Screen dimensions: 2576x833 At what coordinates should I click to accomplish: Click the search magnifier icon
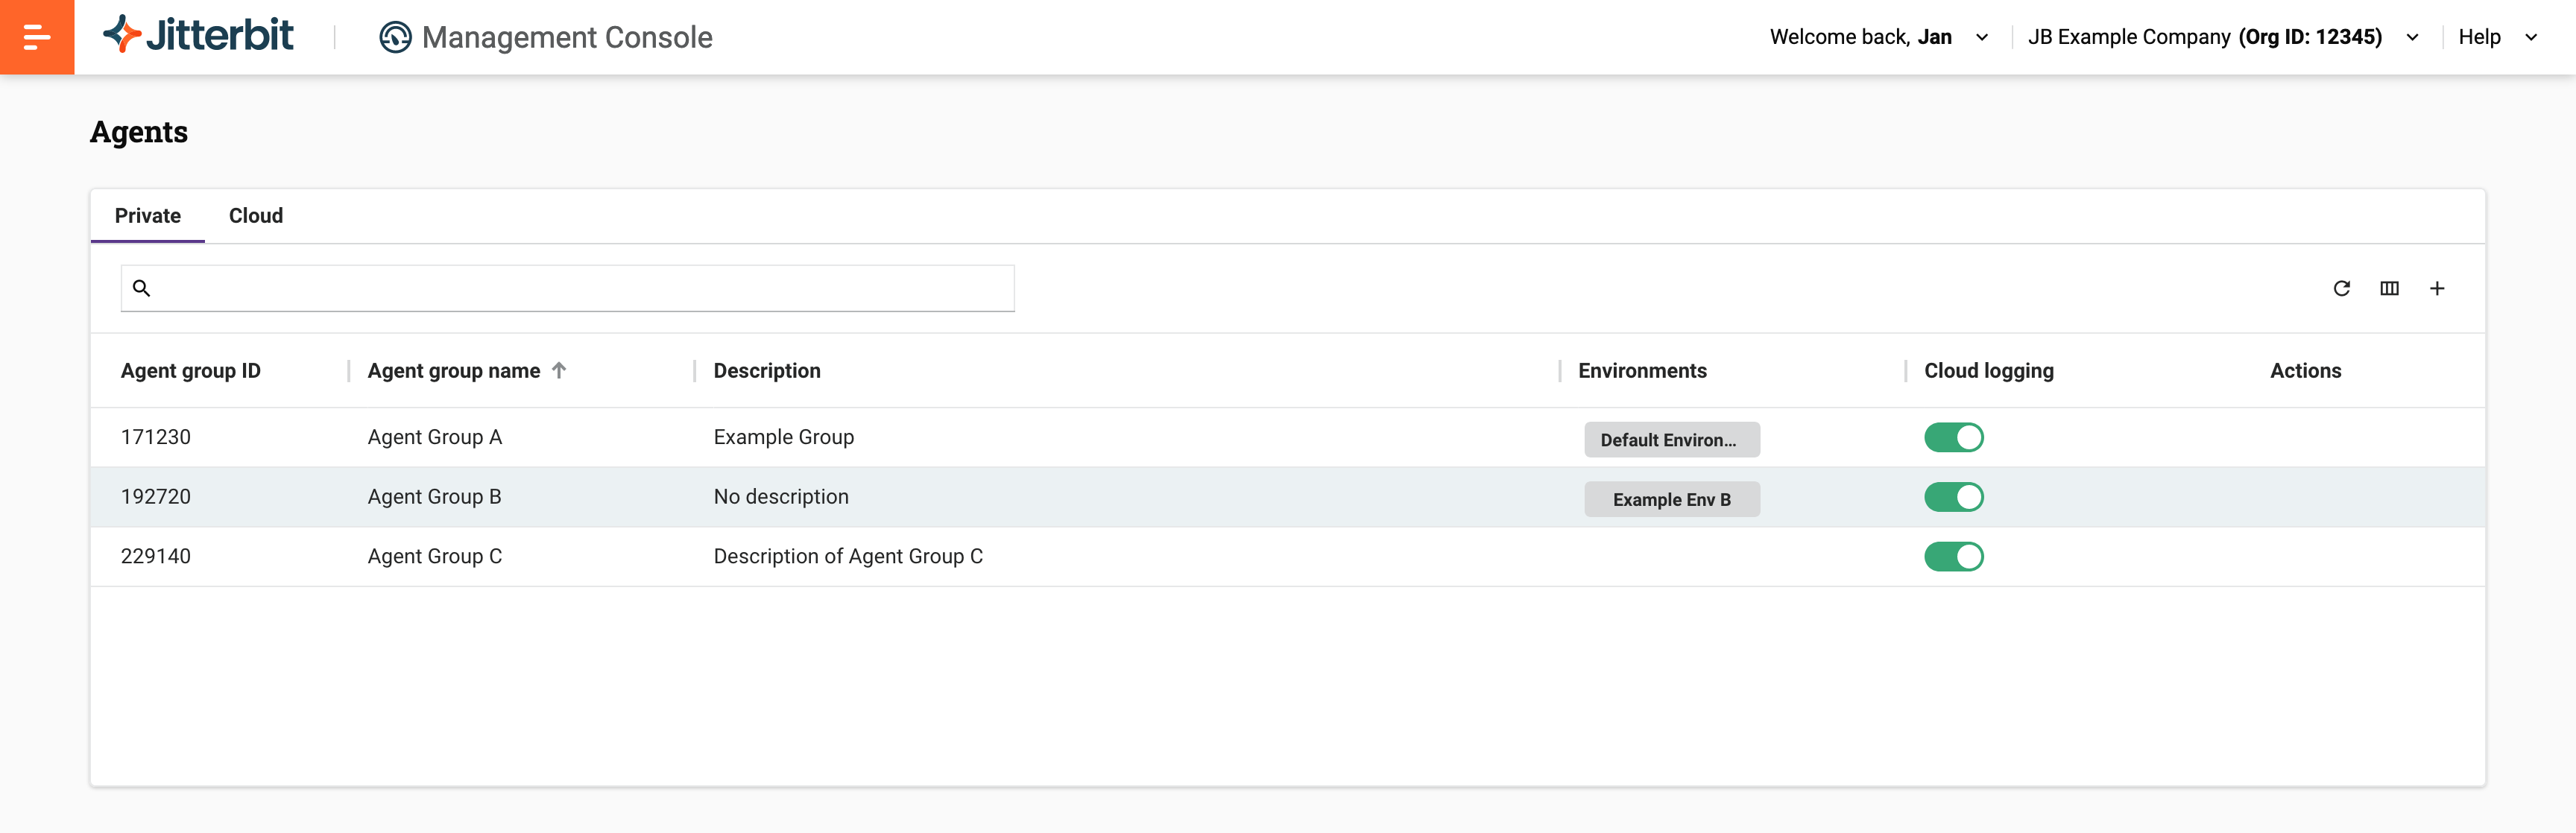tap(141, 288)
